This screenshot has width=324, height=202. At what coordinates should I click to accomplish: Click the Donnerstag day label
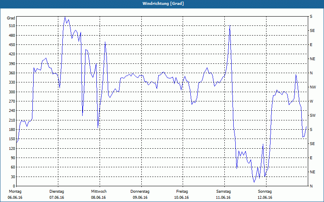[140, 191]
